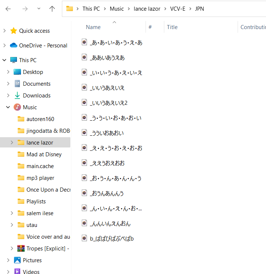Open the Voice over and au folder
Viewport: 266px width, 274px height.
[48, 236]
